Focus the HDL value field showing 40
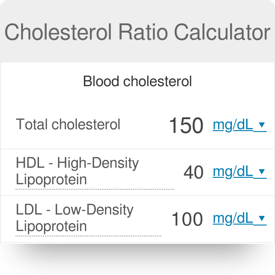275x275 pixels. pos(193,173)
